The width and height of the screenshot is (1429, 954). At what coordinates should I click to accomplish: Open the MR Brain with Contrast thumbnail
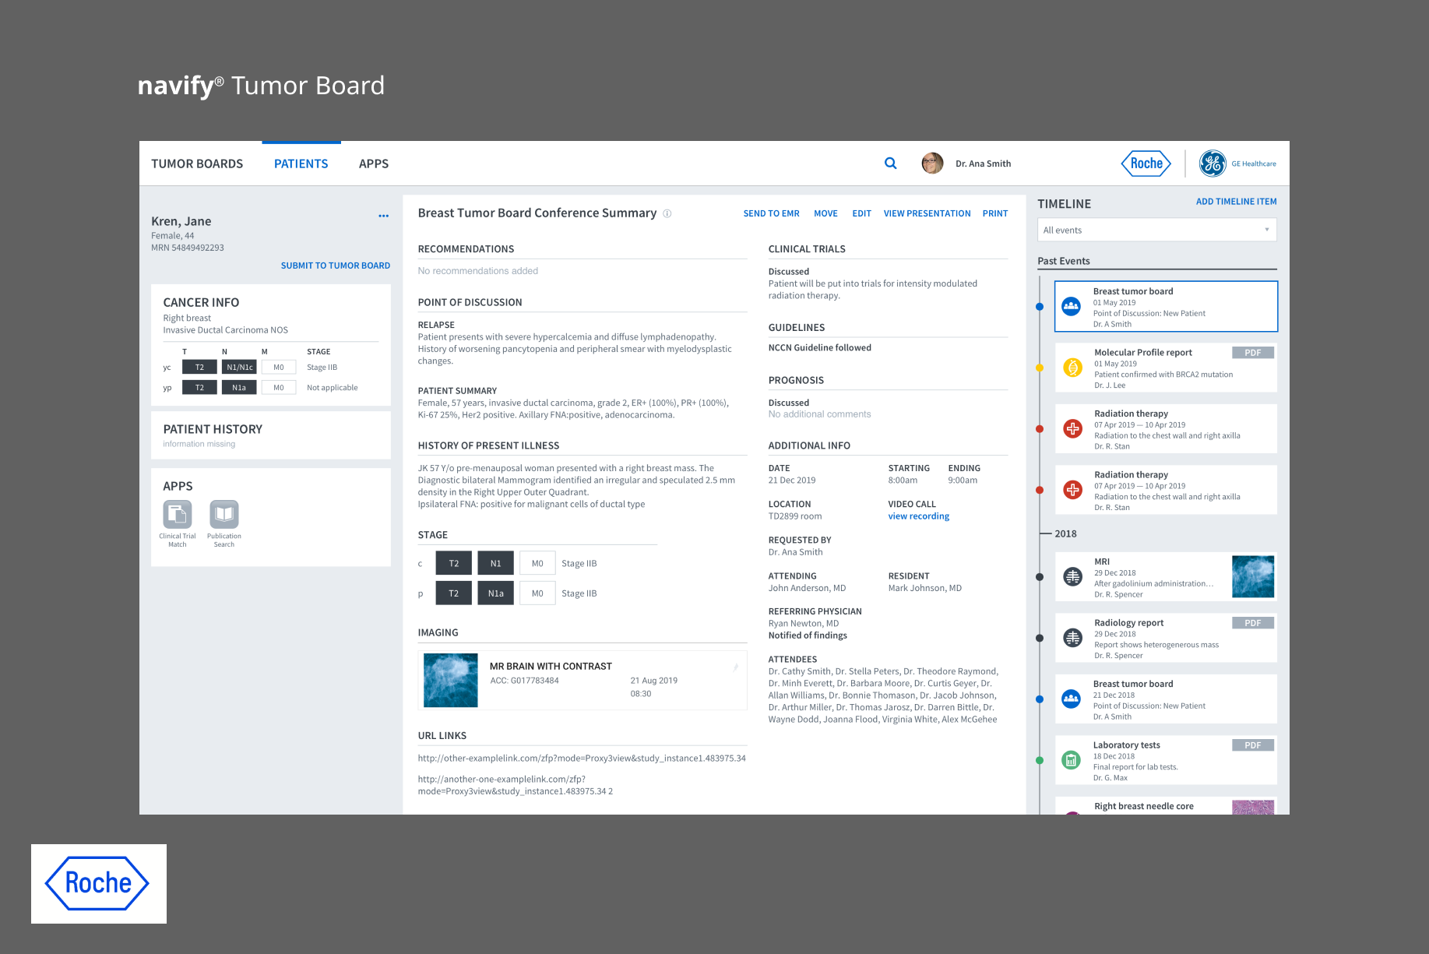point(450,680)
